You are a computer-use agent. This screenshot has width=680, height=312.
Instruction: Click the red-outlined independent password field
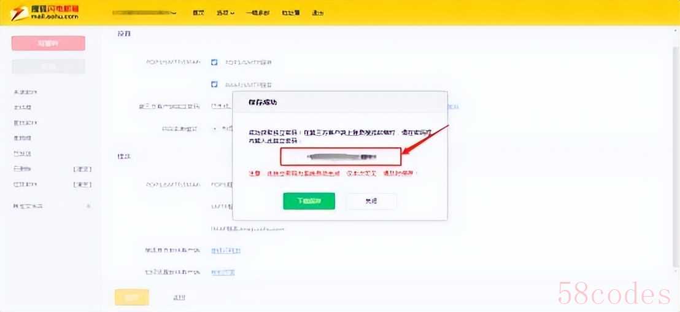[341, 157]
